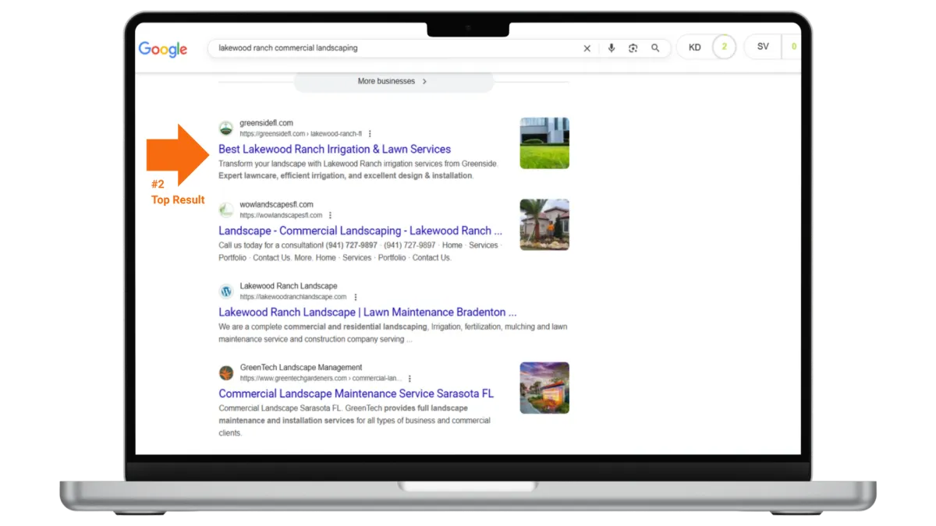Click the WordPress favicon for Lakewood Ranch Landscape
This screenshot has width=936, height=526.
pyautogui.click(x=226, y=291)
